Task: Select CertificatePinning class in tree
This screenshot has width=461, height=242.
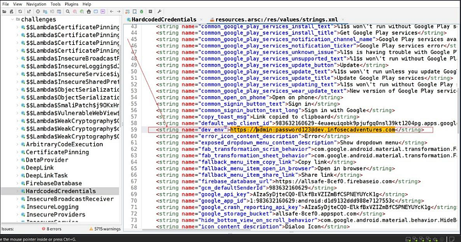Action: (x=57, y=152)
